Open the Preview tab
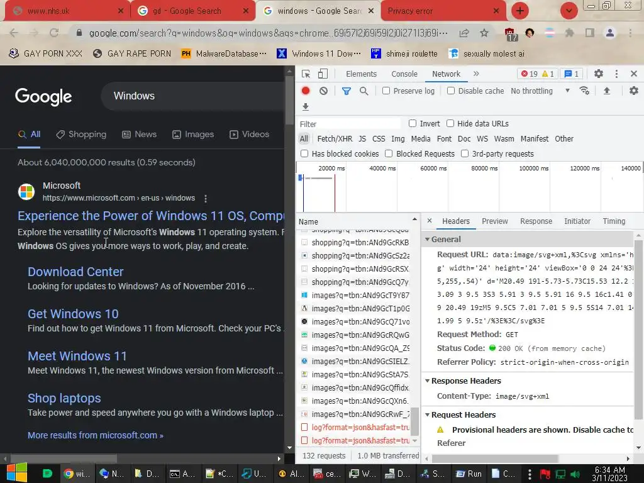Image resolution: width=644 pixels, height=483 pixels. point(494,221)
